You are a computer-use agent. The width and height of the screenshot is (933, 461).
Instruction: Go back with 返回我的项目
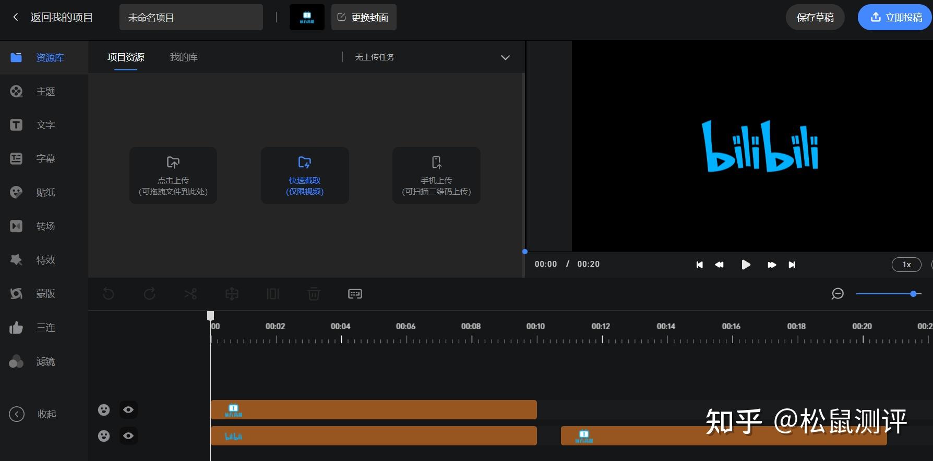pyautogui.click(x=52, y=17)
